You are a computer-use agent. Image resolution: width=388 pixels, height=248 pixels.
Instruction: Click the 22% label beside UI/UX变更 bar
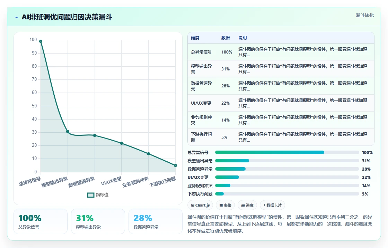click(366, 178)
